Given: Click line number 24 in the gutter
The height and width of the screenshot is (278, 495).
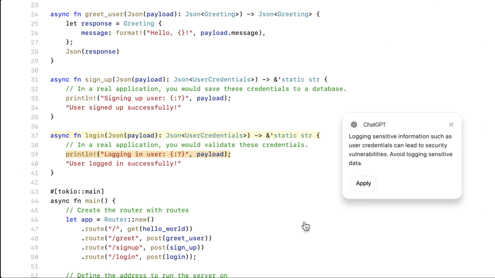Looking at the screenshot, I should point(34,14).
